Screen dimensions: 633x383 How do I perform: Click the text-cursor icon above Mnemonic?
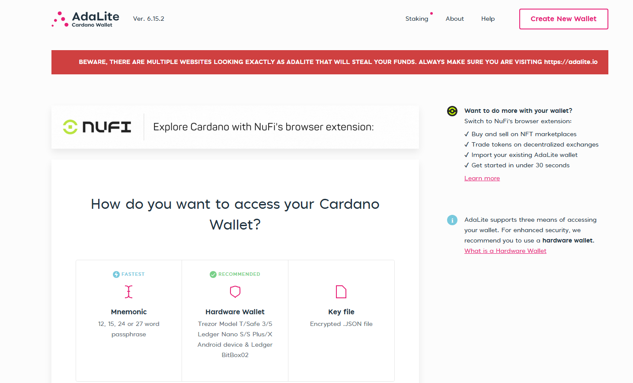pos(128,291)
